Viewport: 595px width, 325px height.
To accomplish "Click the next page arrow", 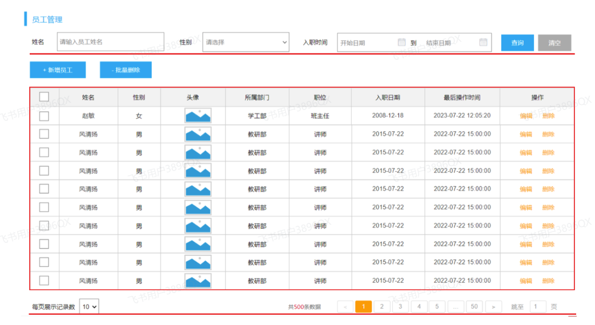I will click(493, 306).
